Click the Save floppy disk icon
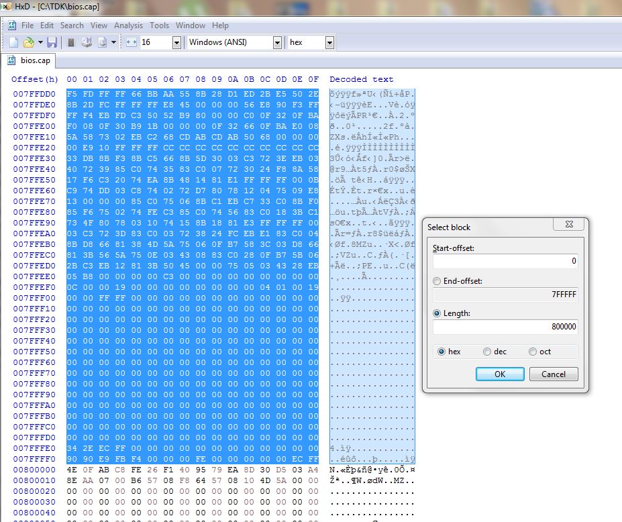Viewport: 622px width, 522px height. tap(52, 42)
